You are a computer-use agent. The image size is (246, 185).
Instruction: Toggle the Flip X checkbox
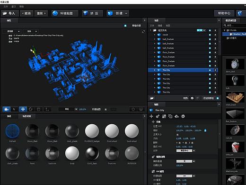[x=179, y=143]
